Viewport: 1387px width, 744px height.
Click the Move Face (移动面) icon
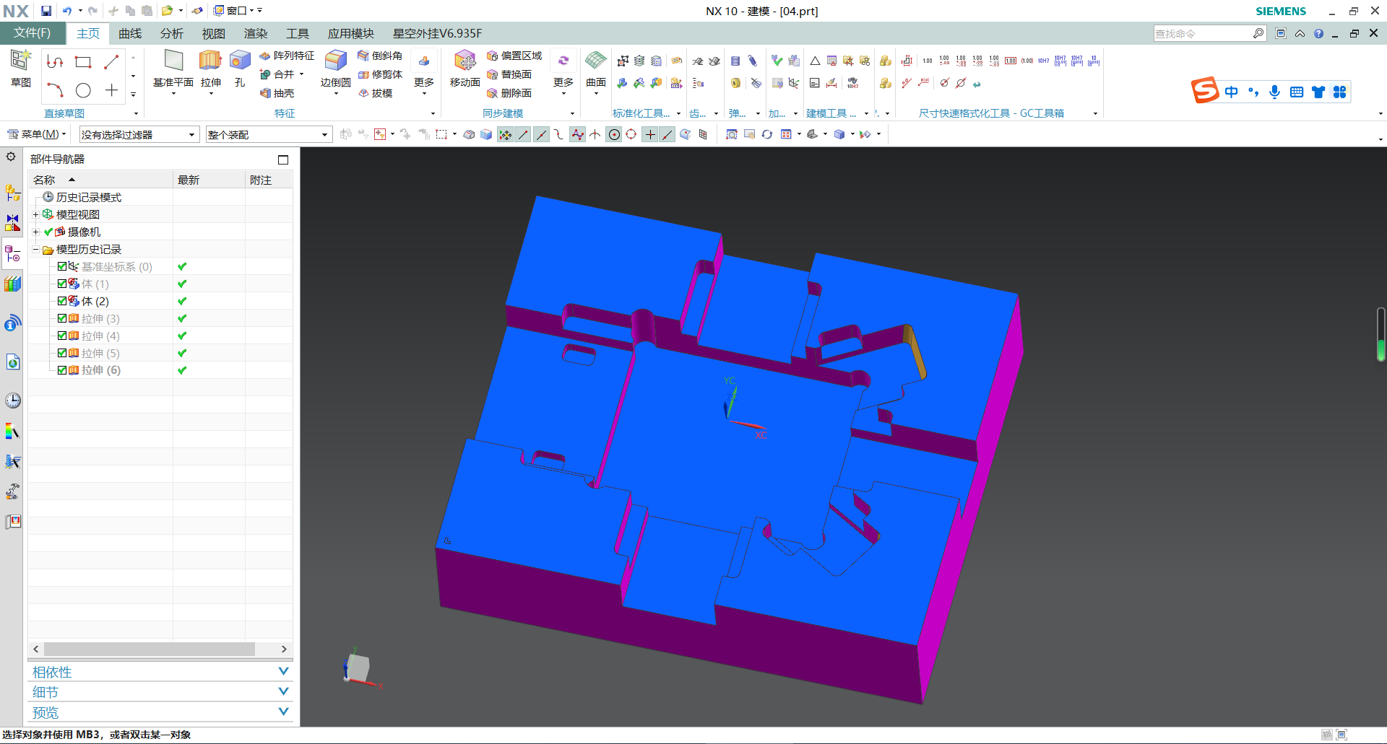point(465,61)
